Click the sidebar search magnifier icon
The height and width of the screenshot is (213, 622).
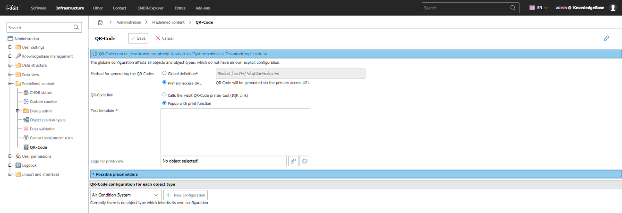coord(77,27)
